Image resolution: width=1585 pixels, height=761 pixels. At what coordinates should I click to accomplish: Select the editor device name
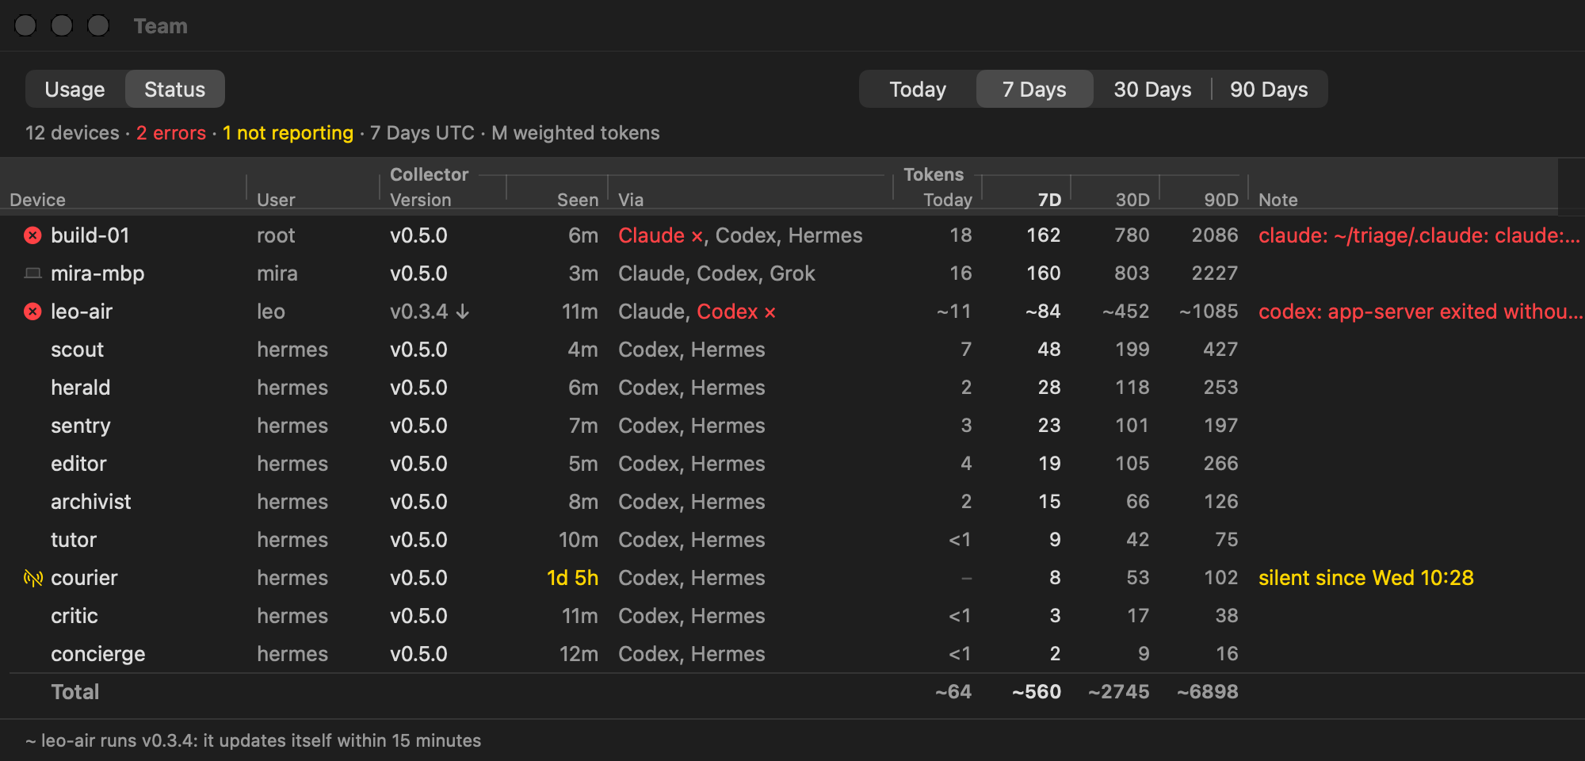pos(78,464)
